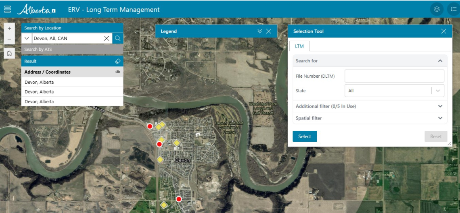Screen dimensions: 460x213
Task: Select the first Devon, Alberta result
Action: coord(72,82)
